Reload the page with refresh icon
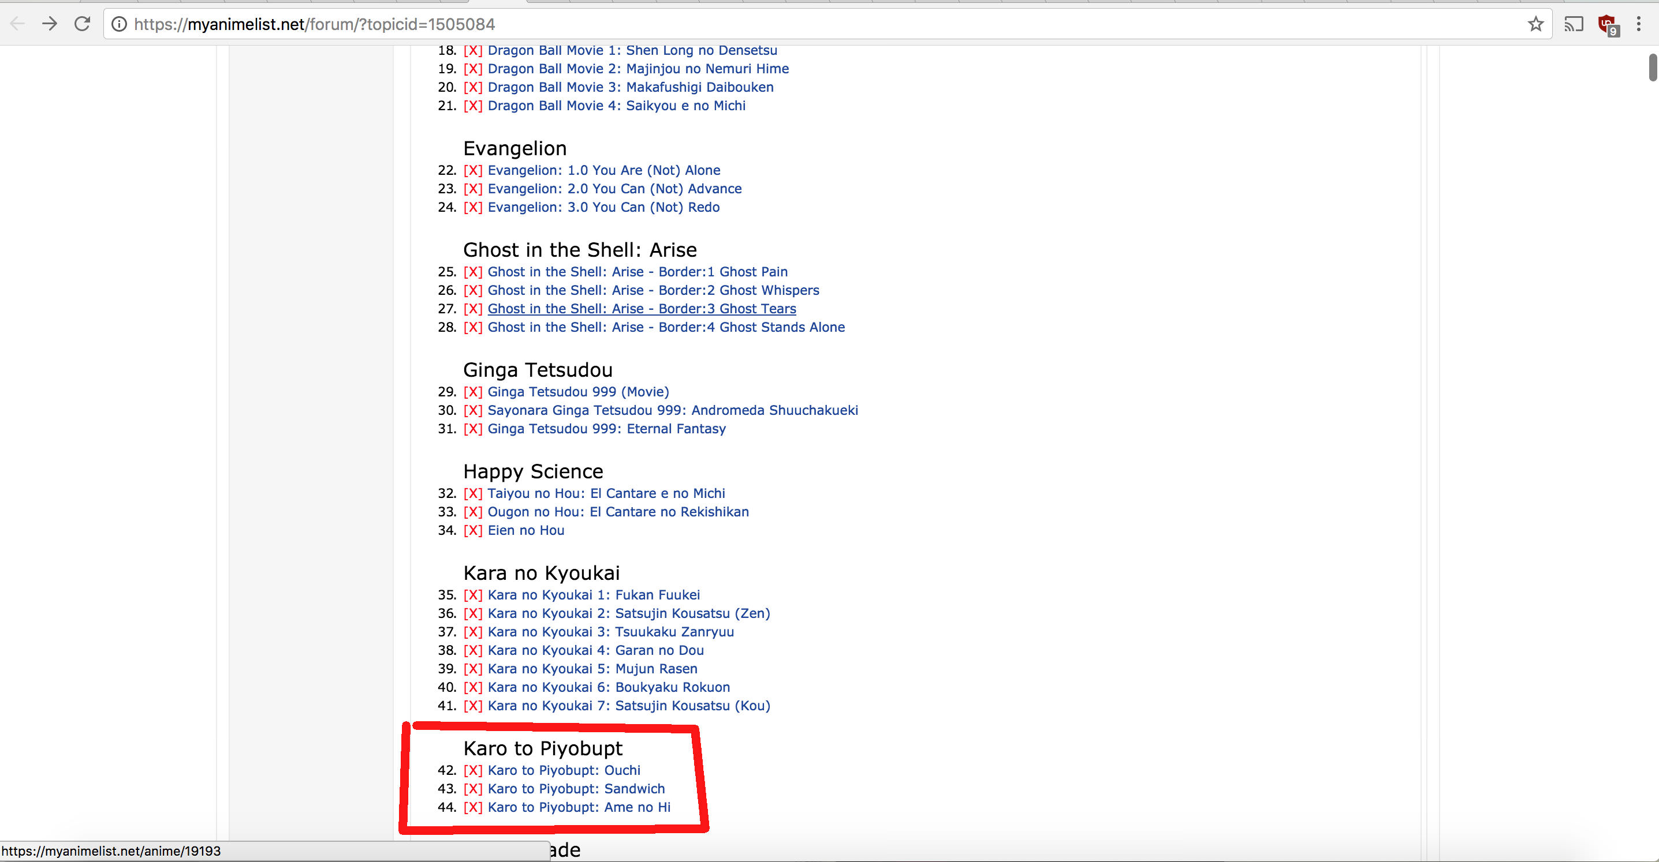The height and width of the screenshot is (862, 1659). (x=82, y=24)
